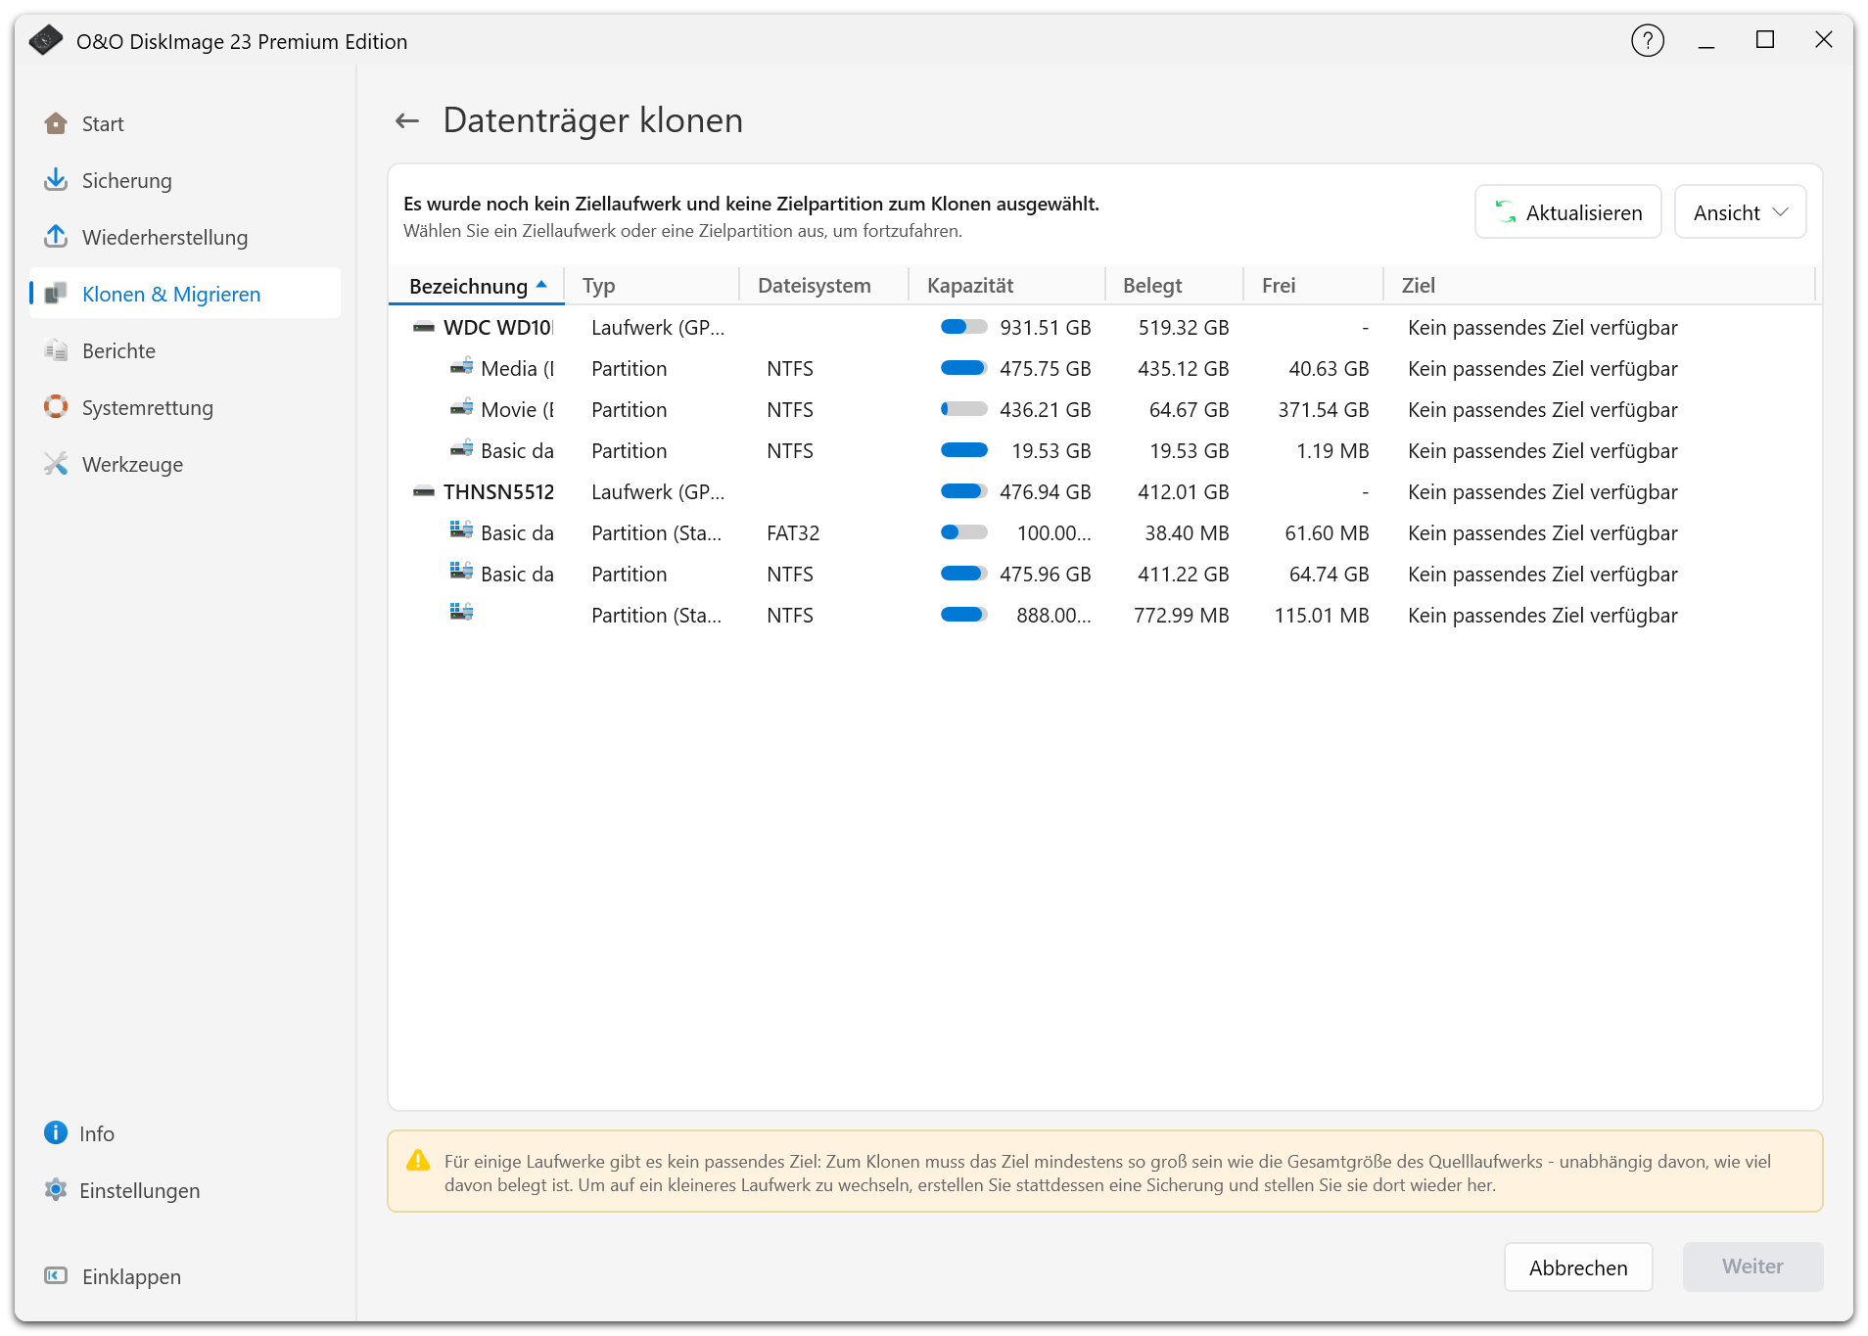Switch to the Systemrettung section

pyautogui.click(x=185, y=407)
